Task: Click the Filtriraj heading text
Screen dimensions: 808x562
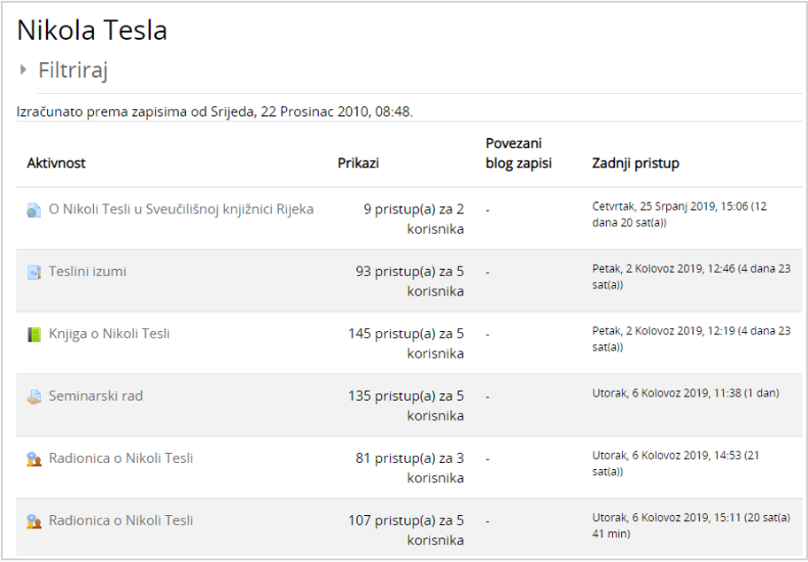Action: (73, 70)
